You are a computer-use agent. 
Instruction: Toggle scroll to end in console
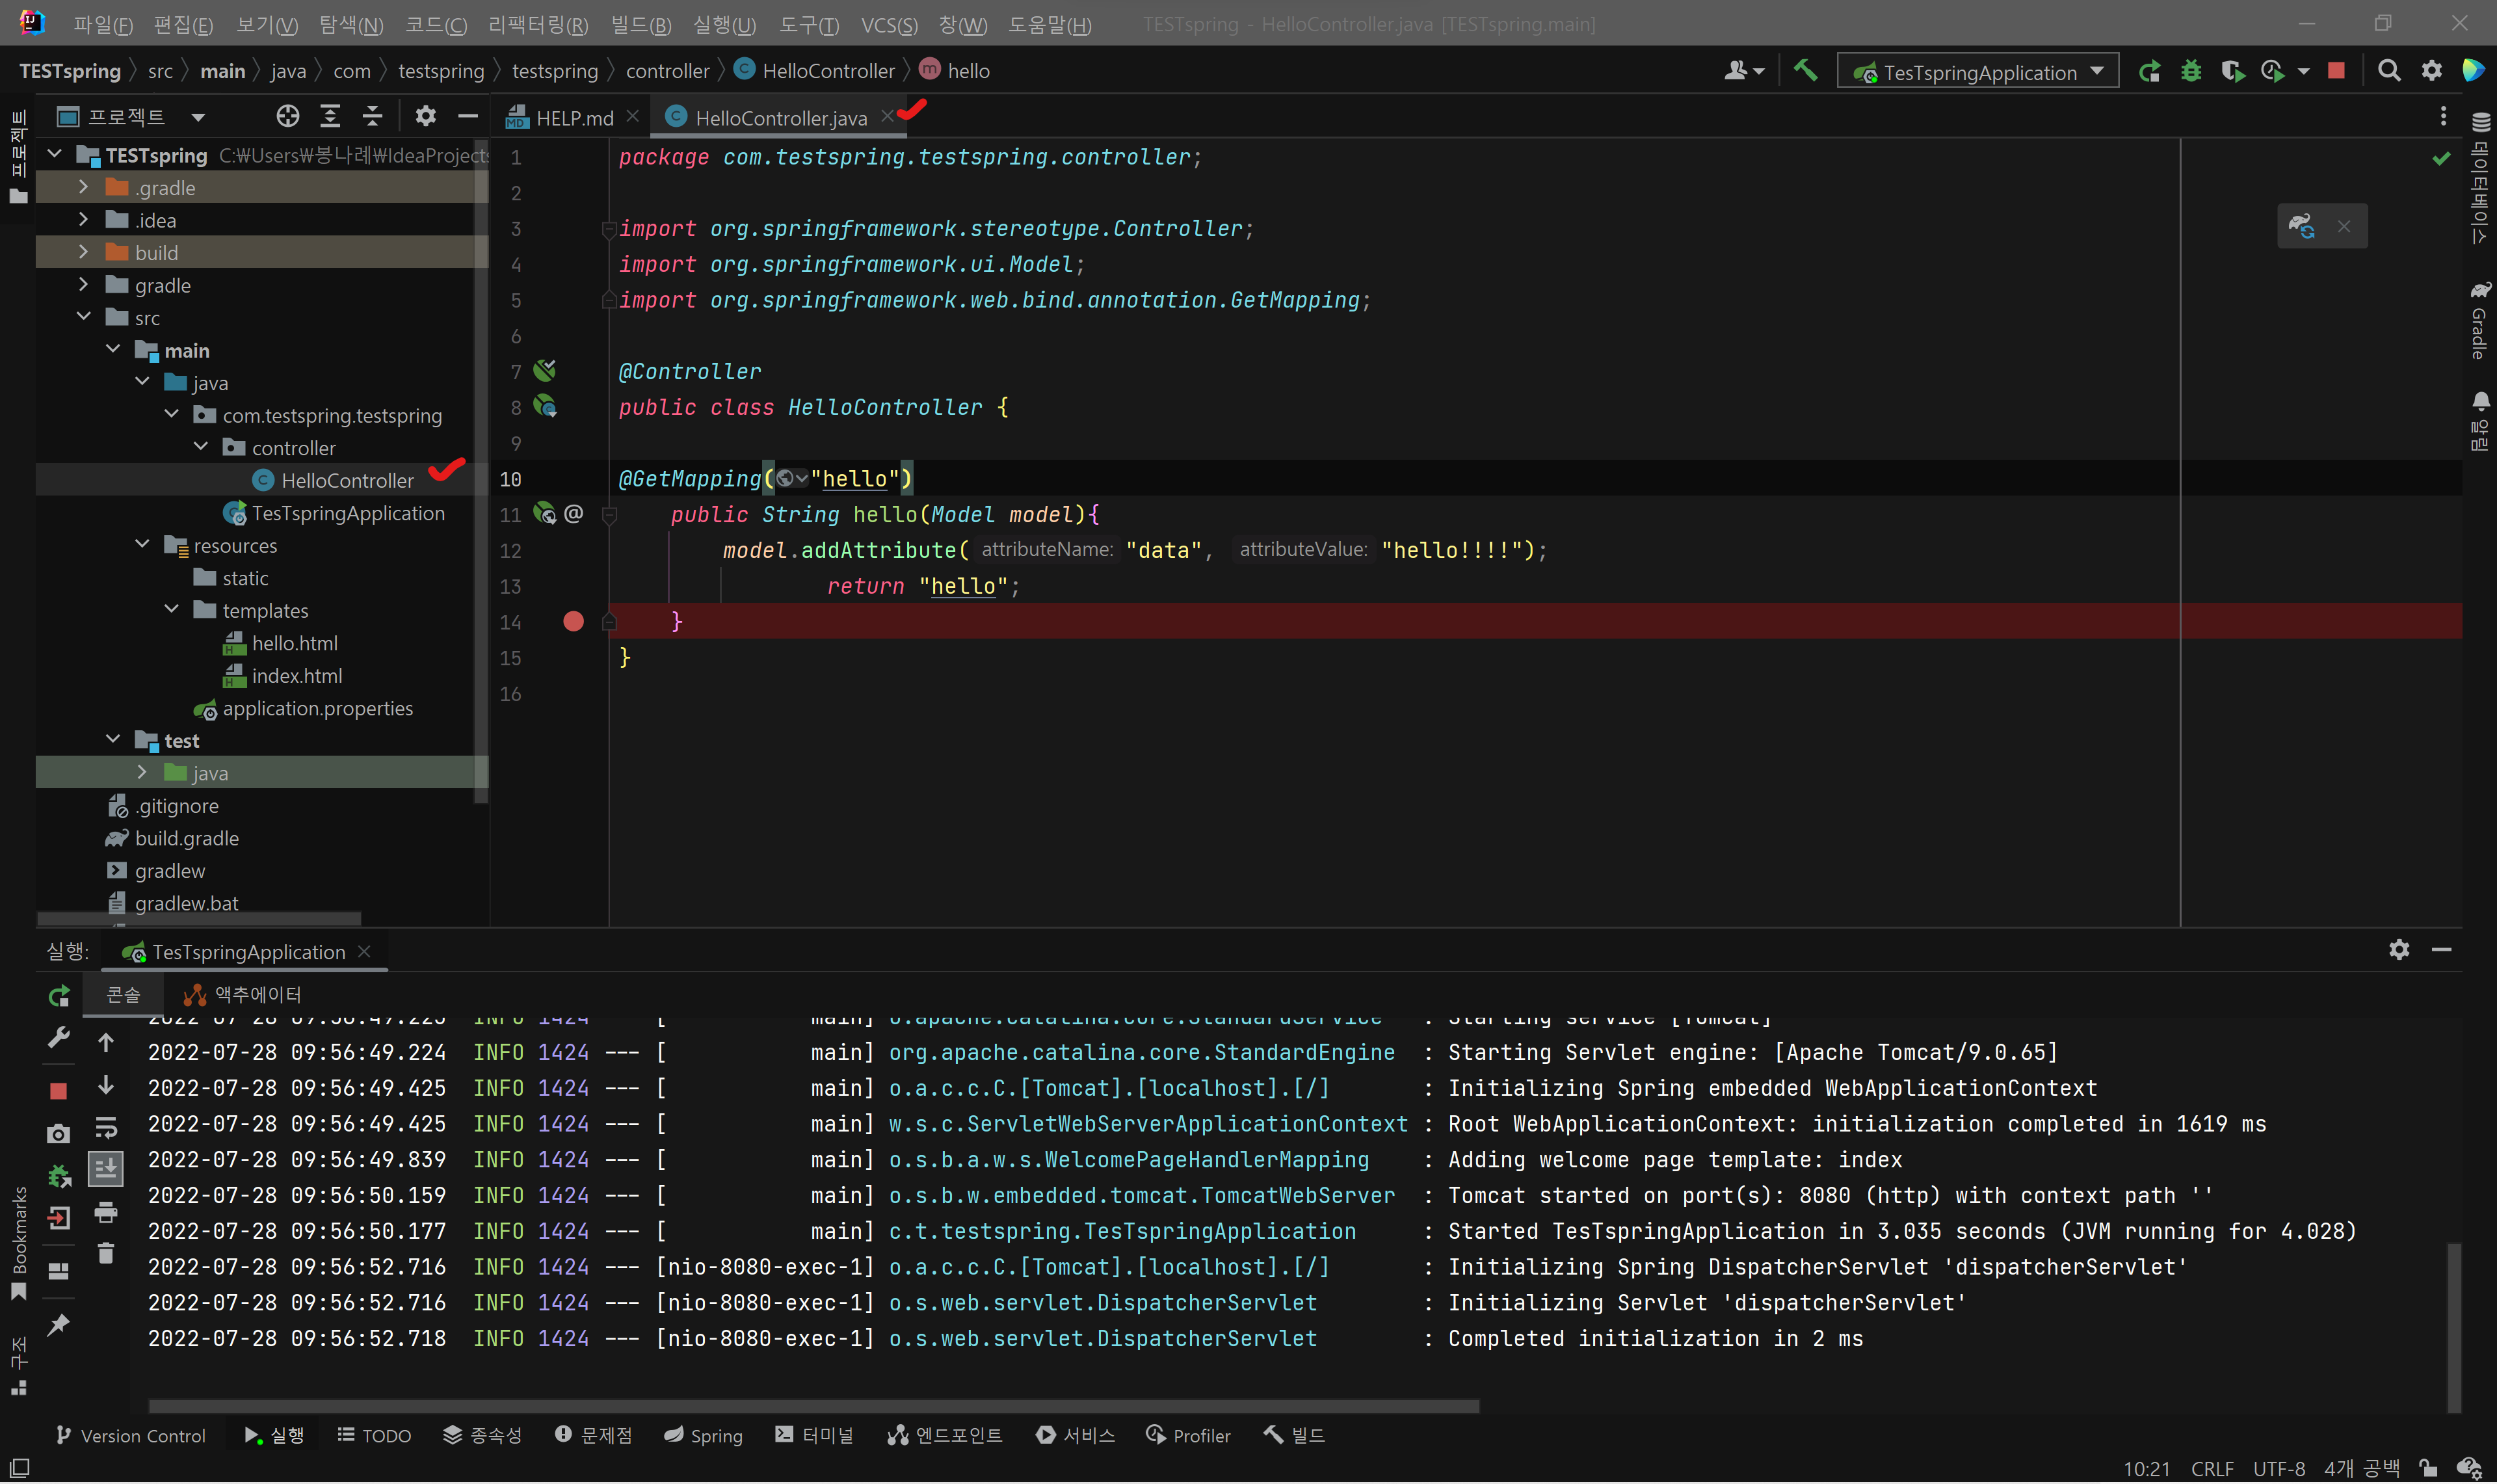pos(106,1167)
